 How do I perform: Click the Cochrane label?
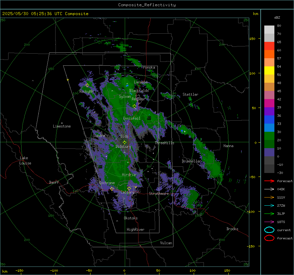tap(107, 183)
